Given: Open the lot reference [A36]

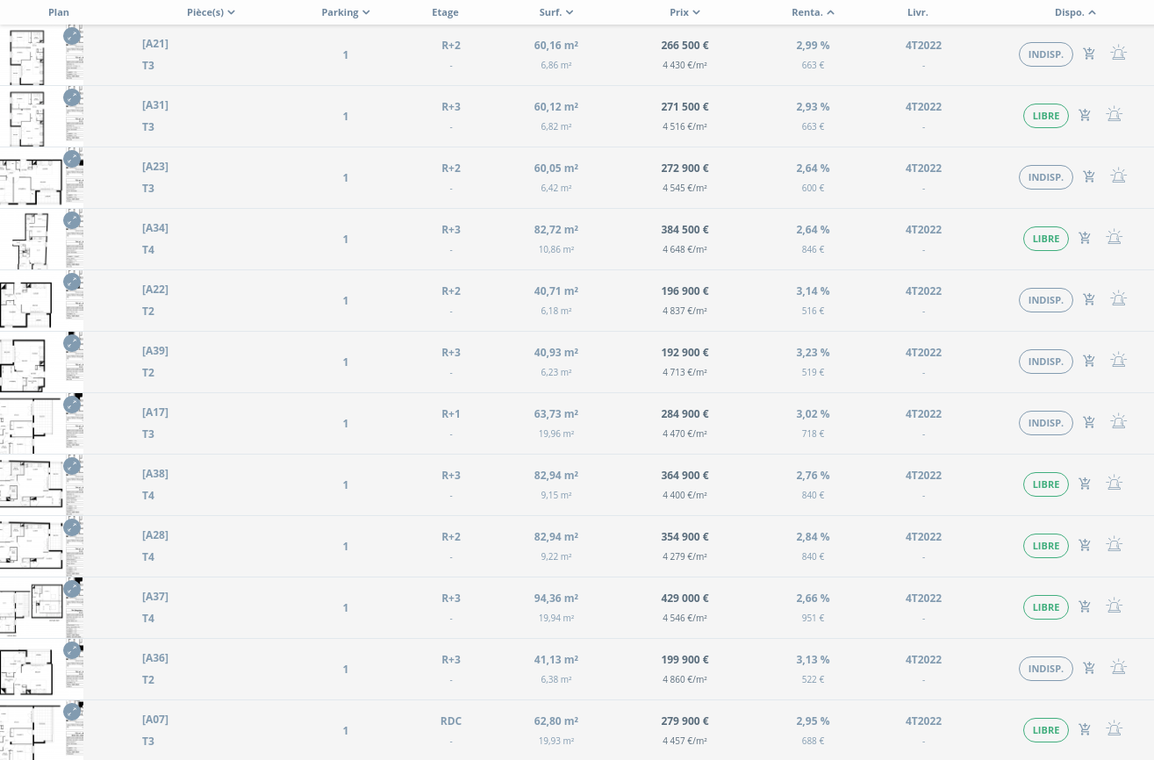Looking at the screenshot, I should point(155,658).
